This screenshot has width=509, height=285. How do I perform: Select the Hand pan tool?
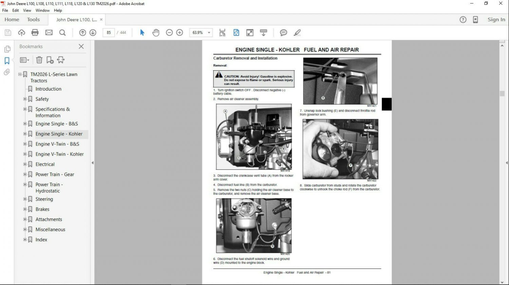(x=156, y=32)
